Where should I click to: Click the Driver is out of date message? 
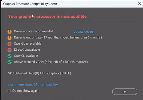[58, 37]
